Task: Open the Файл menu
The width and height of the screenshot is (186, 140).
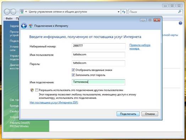Action: (9, 18)
